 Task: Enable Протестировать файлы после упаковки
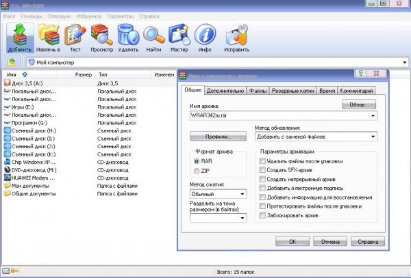tap(262, 206)
